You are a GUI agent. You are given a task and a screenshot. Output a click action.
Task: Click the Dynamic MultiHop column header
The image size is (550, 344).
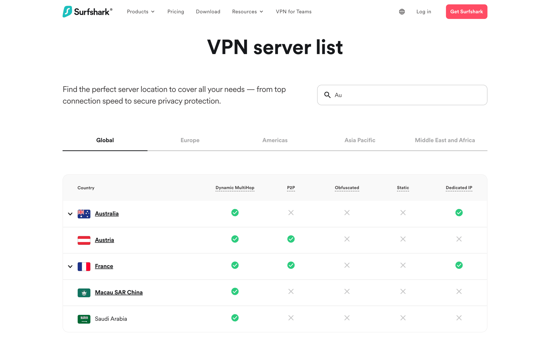pyautogui.click(x=235, y=188)
